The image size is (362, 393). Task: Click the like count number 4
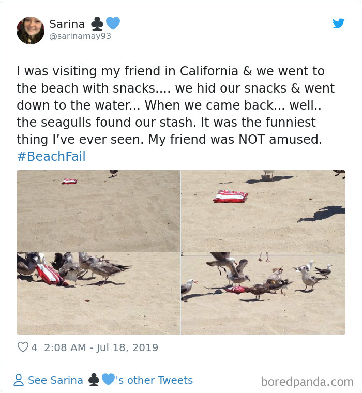point(34,347)
